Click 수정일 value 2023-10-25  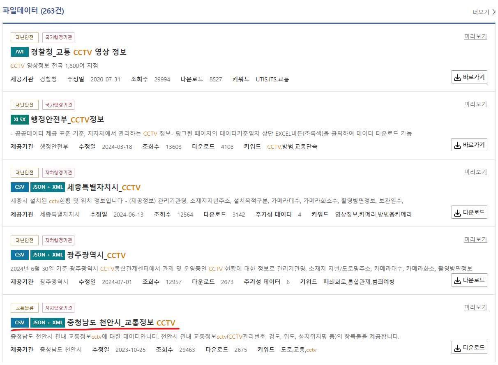131,350
